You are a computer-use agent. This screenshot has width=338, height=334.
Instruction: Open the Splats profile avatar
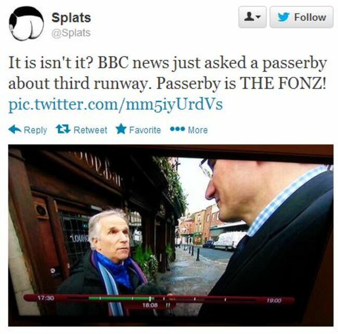tap(27, 24)
